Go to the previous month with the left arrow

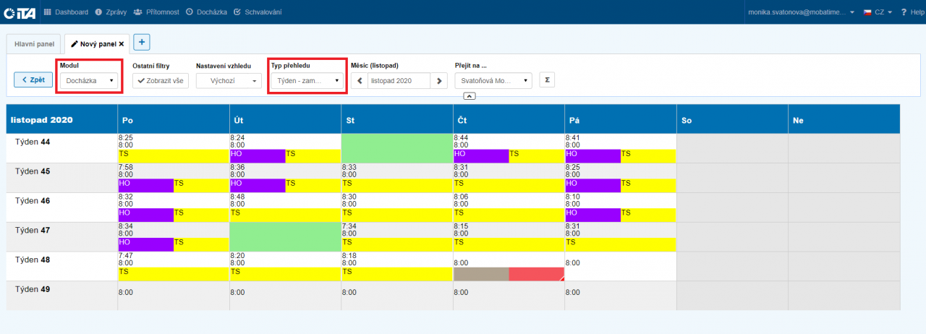(360, 81)
